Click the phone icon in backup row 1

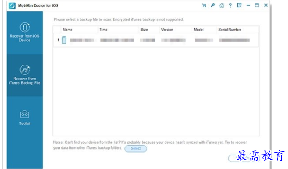64,40
